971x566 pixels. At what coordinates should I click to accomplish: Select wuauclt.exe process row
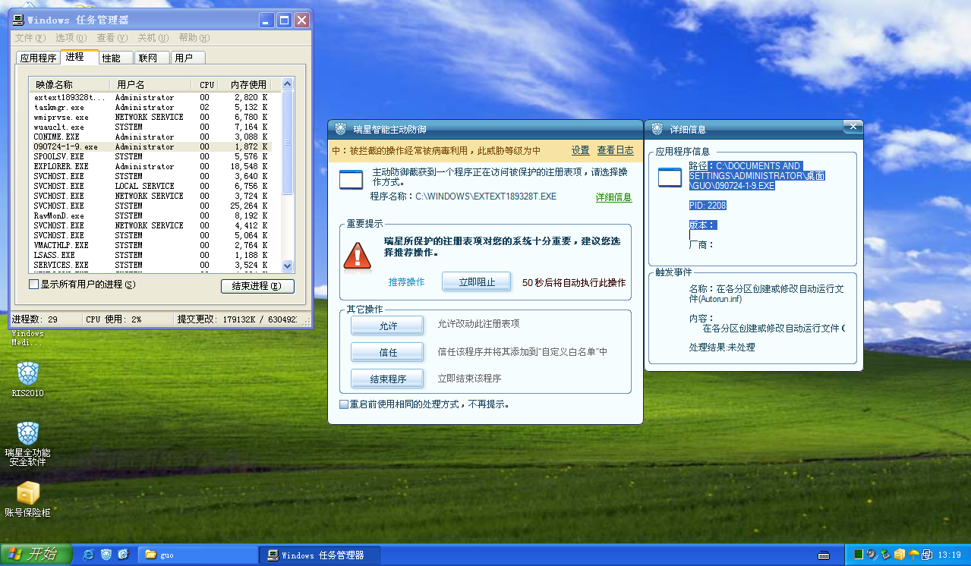tap(150, 127)
